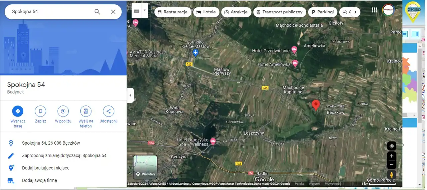Collapse the side panel arrow
The width and height of the screenshot is (427, 190).
click(130, 96)
